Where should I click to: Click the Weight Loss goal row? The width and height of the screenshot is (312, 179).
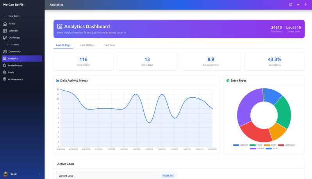pyautogui.click(x=117, y=175)
